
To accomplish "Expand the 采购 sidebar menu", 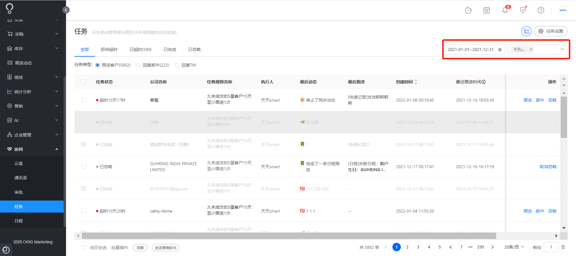I will click(x=57, y=34).
